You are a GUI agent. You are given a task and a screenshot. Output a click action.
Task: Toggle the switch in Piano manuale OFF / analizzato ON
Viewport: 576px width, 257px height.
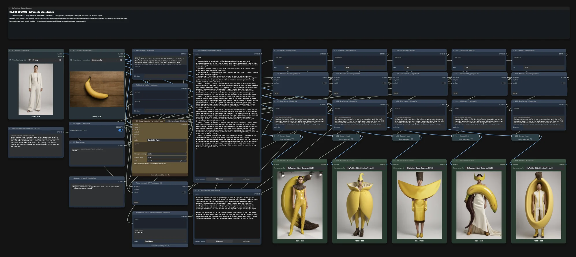pos(183,192)
